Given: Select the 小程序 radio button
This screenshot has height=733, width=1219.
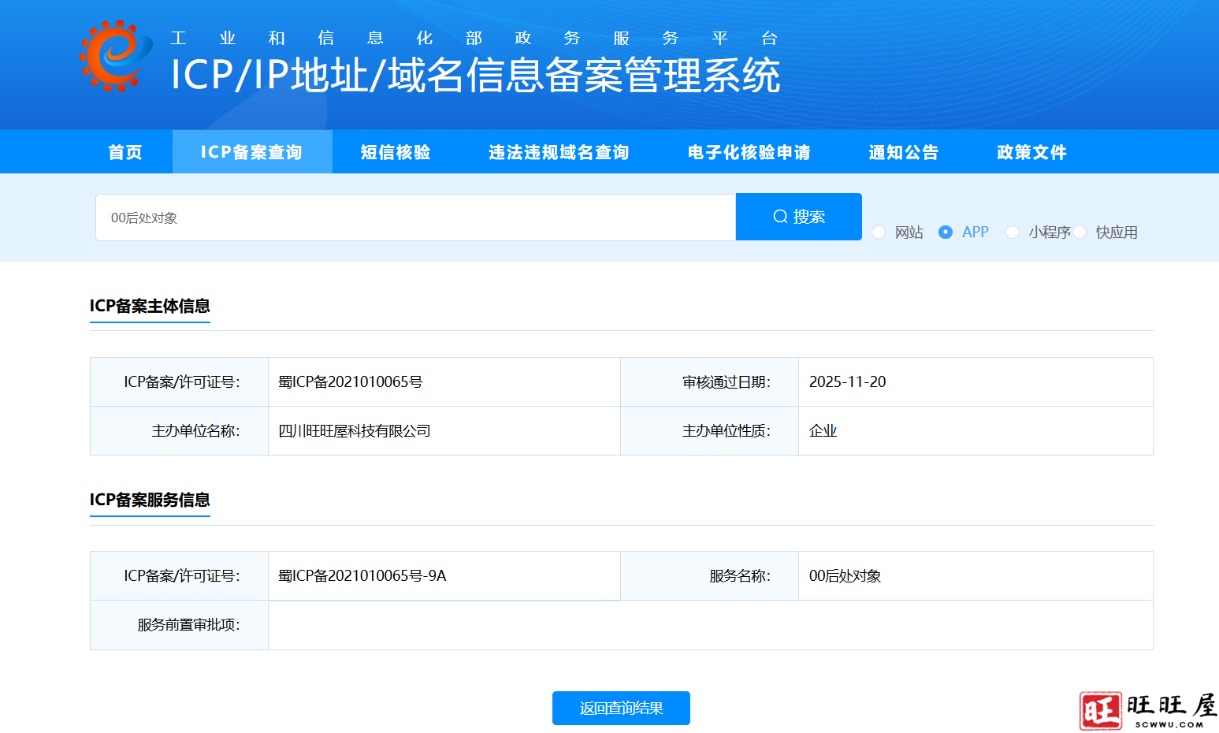Looking at the screenshot, I should (1012, 233).
